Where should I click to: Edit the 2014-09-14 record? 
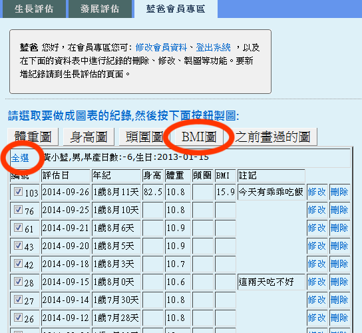[317, 300]
